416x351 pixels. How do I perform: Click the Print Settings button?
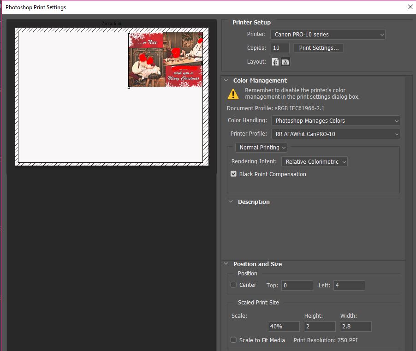click(318, 48)
